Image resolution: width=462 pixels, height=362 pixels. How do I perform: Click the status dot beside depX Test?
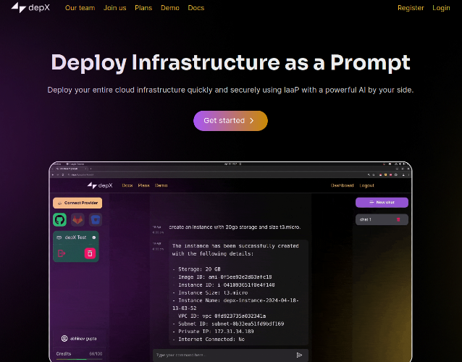coord(94,237)
